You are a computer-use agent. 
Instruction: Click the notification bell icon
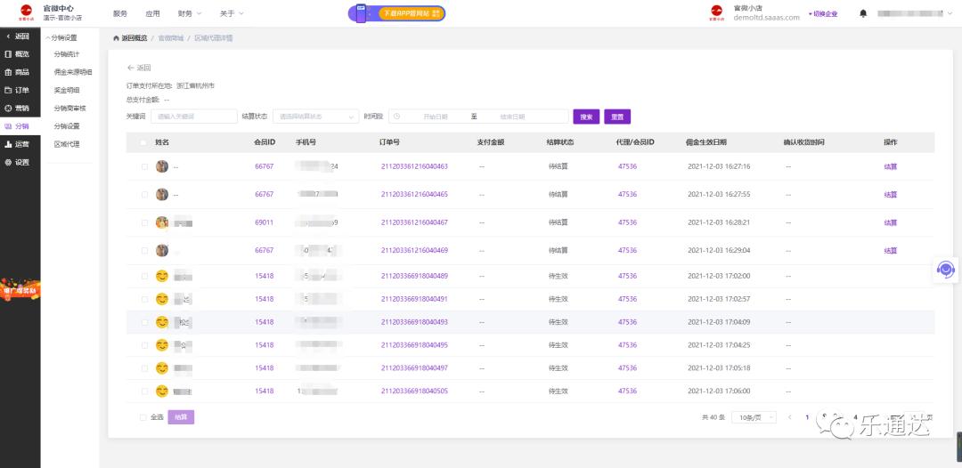[862, 13]
